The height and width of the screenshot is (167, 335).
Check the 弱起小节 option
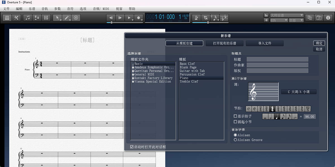(235, 122)
